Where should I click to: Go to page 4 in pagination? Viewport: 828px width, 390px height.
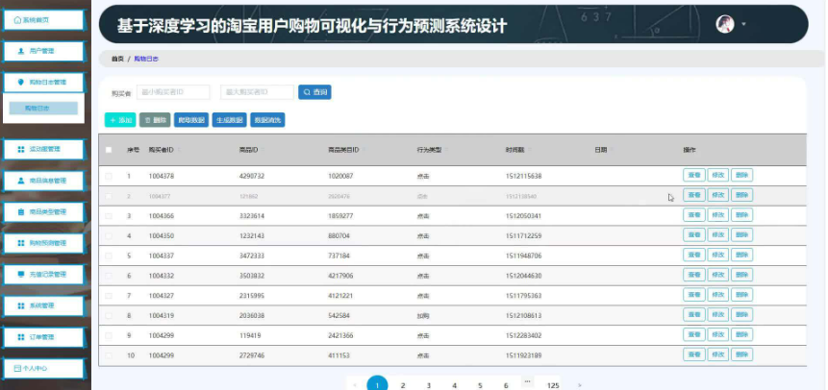tap(454, 386)
